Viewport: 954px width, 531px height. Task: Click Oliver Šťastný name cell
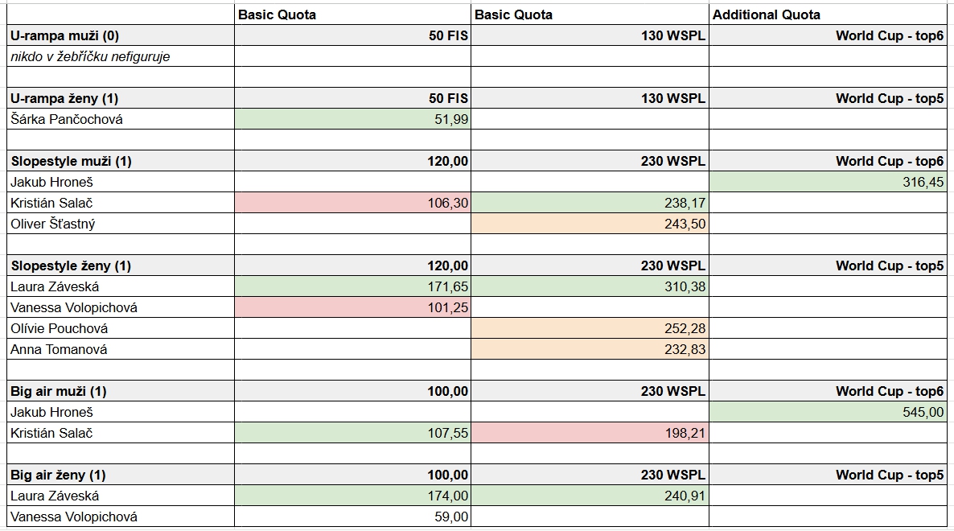pyautogui.click(x=121, y=224)
